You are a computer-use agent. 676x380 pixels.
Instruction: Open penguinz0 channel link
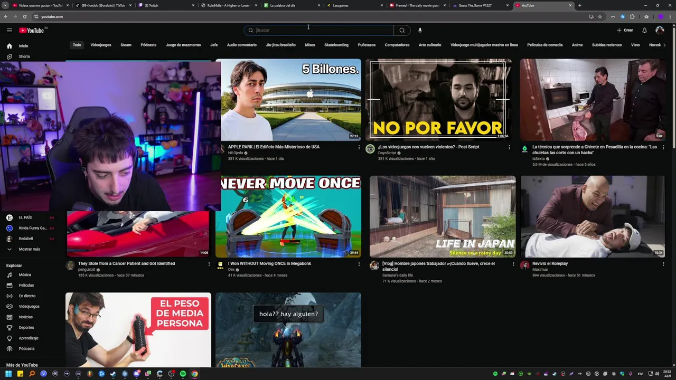pos(87,270)
